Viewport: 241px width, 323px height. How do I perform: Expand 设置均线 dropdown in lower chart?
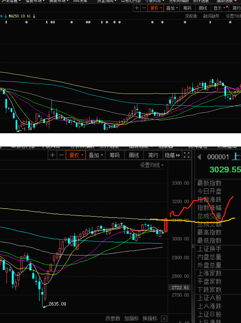point(152,165)
